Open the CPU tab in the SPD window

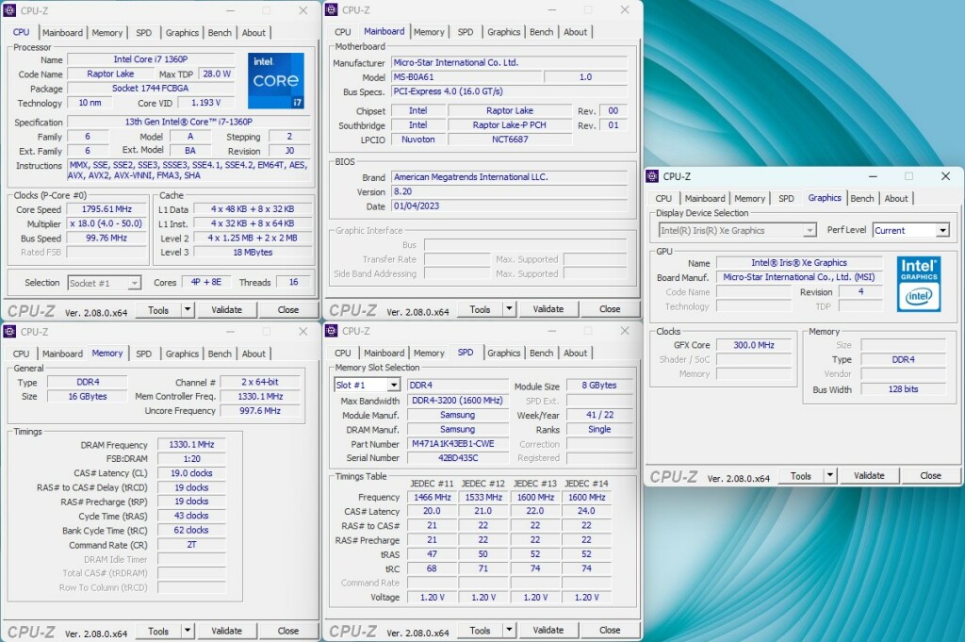(x=343, y=354)
